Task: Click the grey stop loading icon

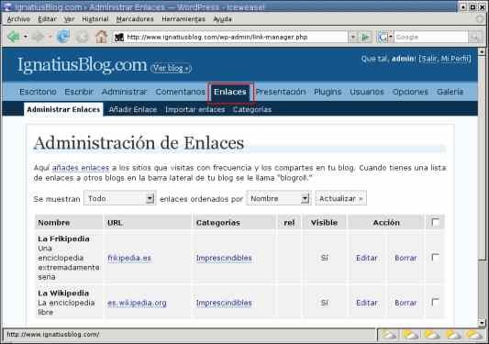Action: 82,37
